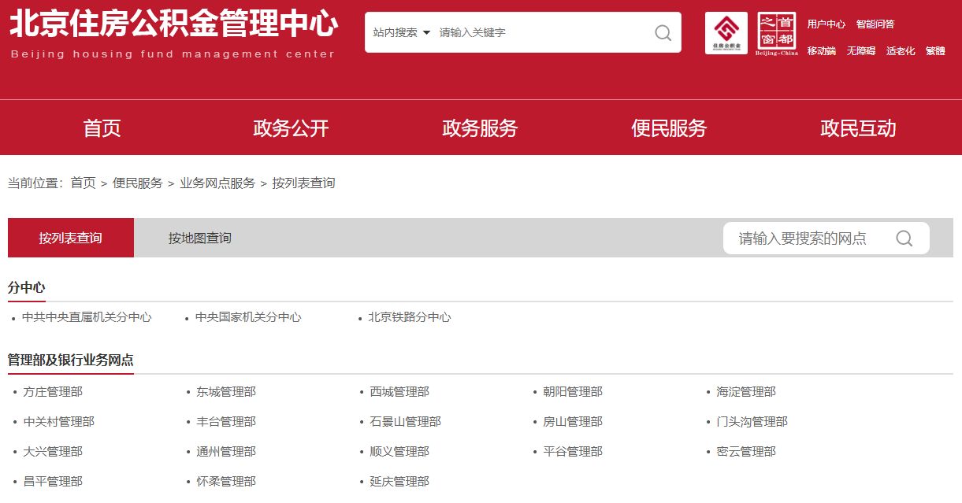Open 大兴管理部
The image size is (962, 503).
[x=53, y=451]
